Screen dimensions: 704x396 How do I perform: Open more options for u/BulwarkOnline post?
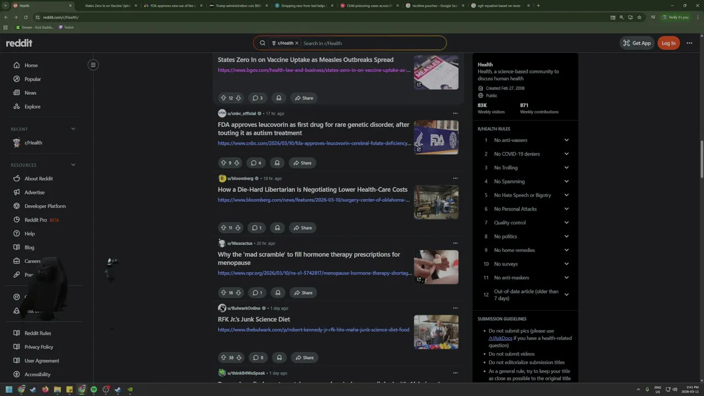click(455, 308)
